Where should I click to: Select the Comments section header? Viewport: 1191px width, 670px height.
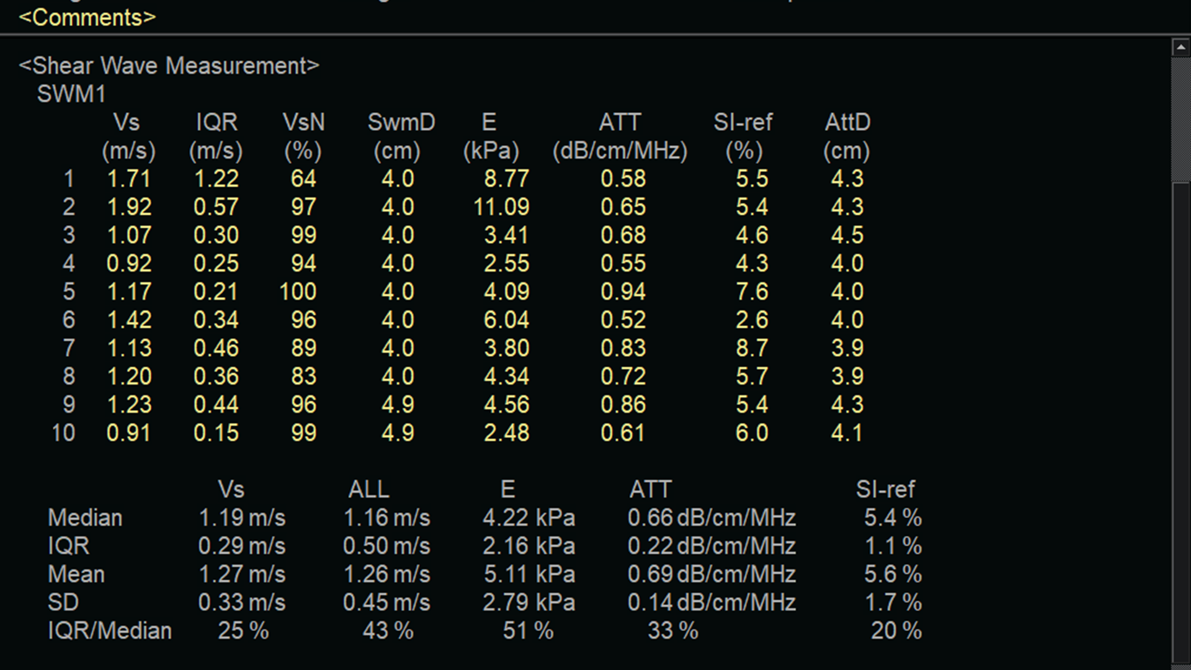click(87, 17)
